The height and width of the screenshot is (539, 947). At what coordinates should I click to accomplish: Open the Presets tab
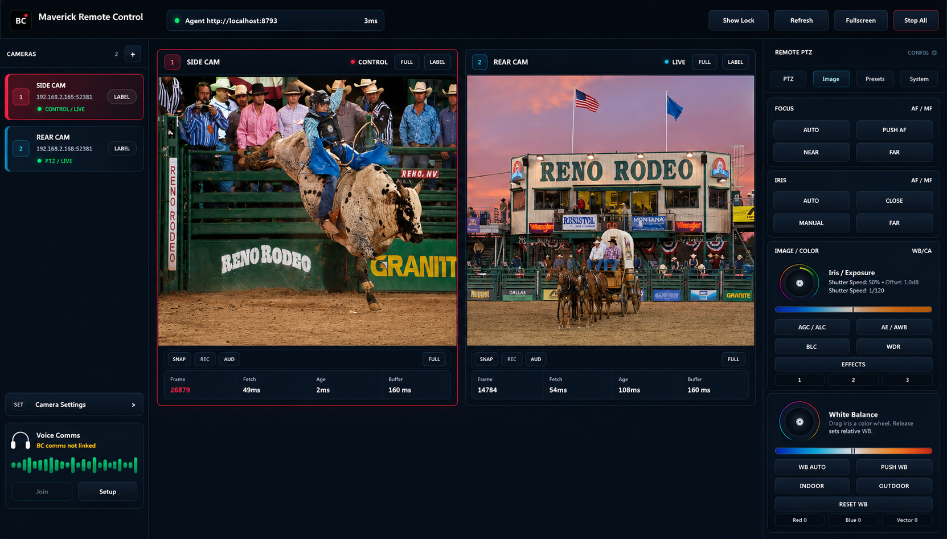click(x=875, y=79)
